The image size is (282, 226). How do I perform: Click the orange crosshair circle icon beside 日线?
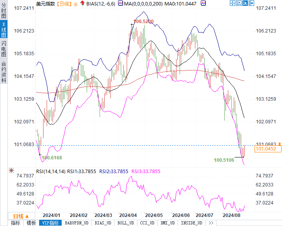[x=76, y=4]
